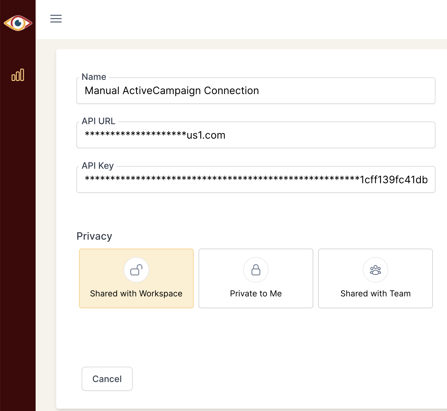Click the Cancel button
Screen dimensions: 447x411
107,379
